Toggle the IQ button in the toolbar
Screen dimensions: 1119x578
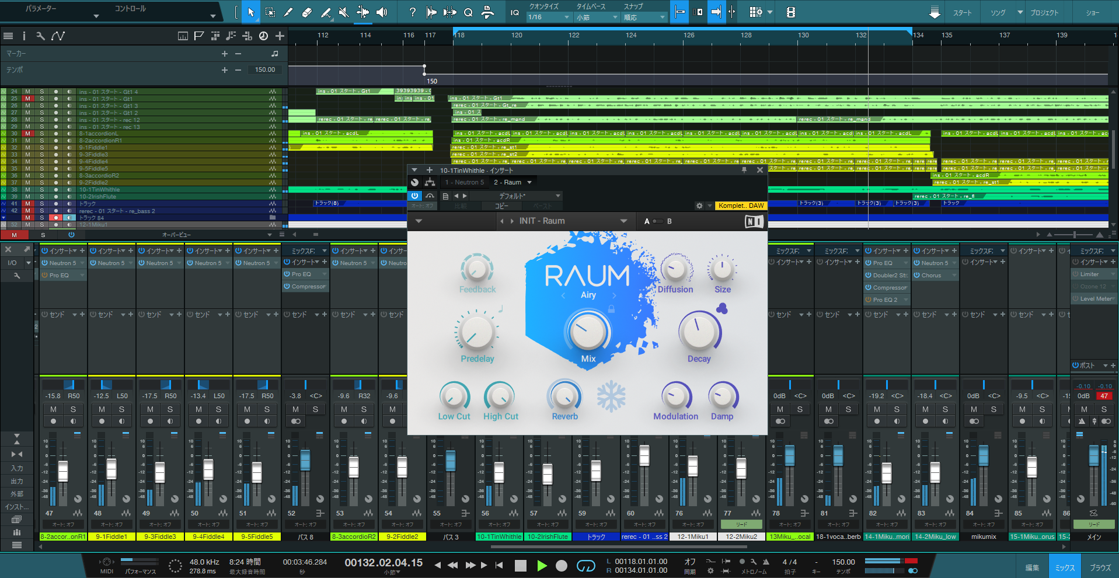[514, 12]
